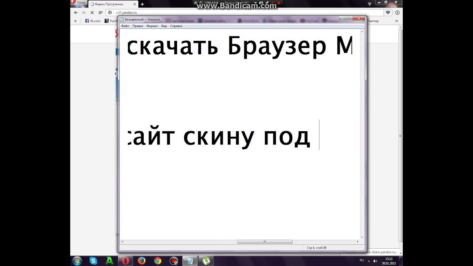Click the RU language indicator
Screen dimensions: 473x266
(x=362, y=260)
